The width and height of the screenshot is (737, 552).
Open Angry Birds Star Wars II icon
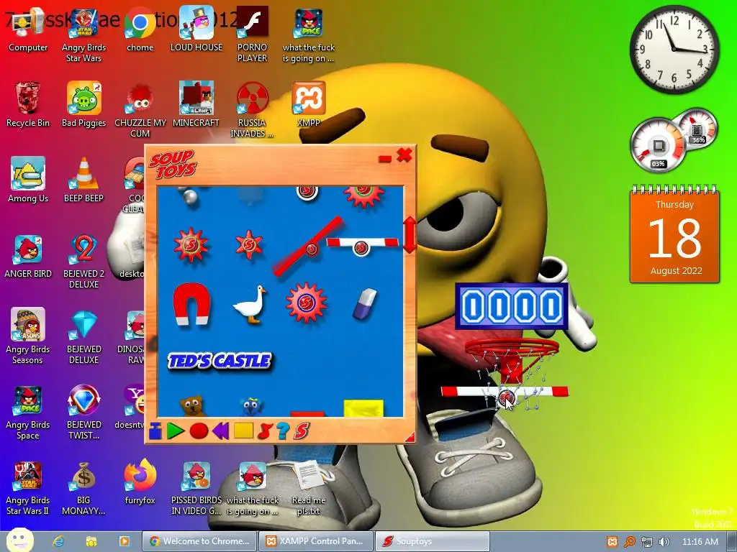pyautogui.click(x=28, y=488)
